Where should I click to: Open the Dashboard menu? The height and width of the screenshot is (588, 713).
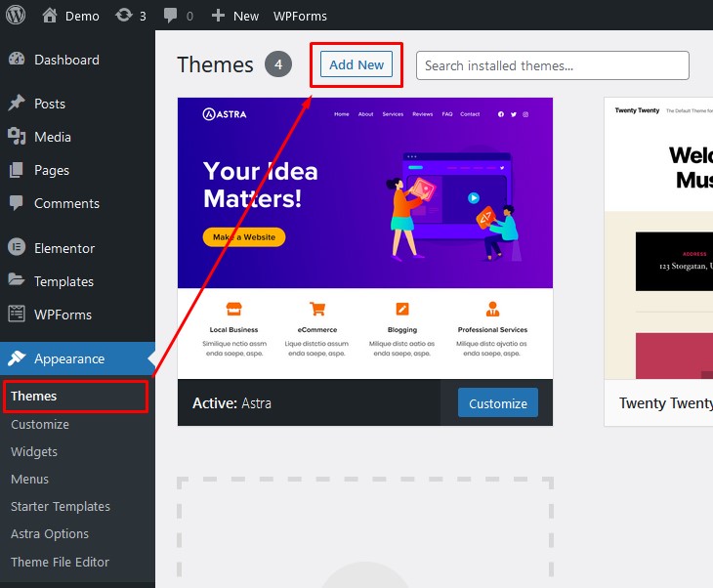click(77, 60)
